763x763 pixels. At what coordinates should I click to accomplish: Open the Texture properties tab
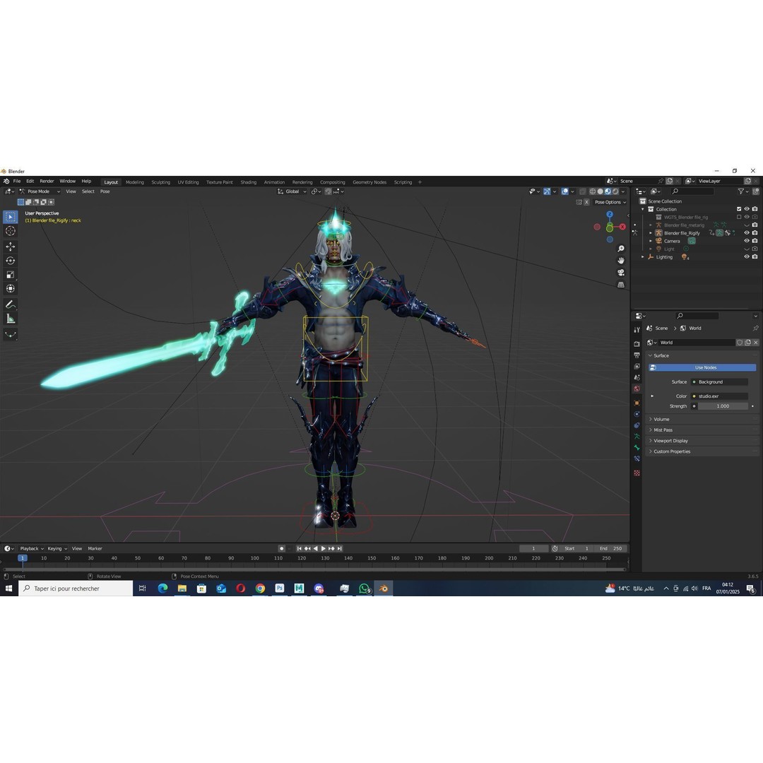pos(637,473)
